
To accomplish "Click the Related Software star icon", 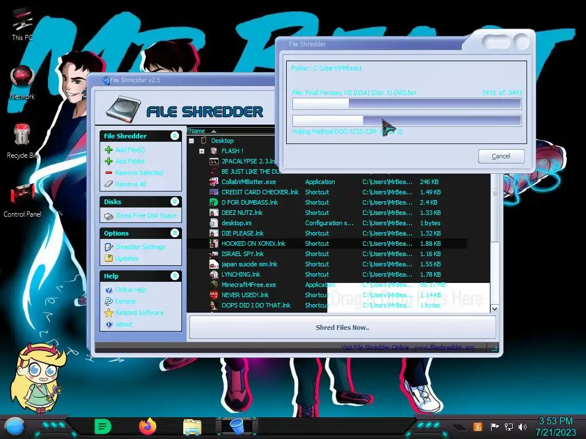I will pos(109,313).
